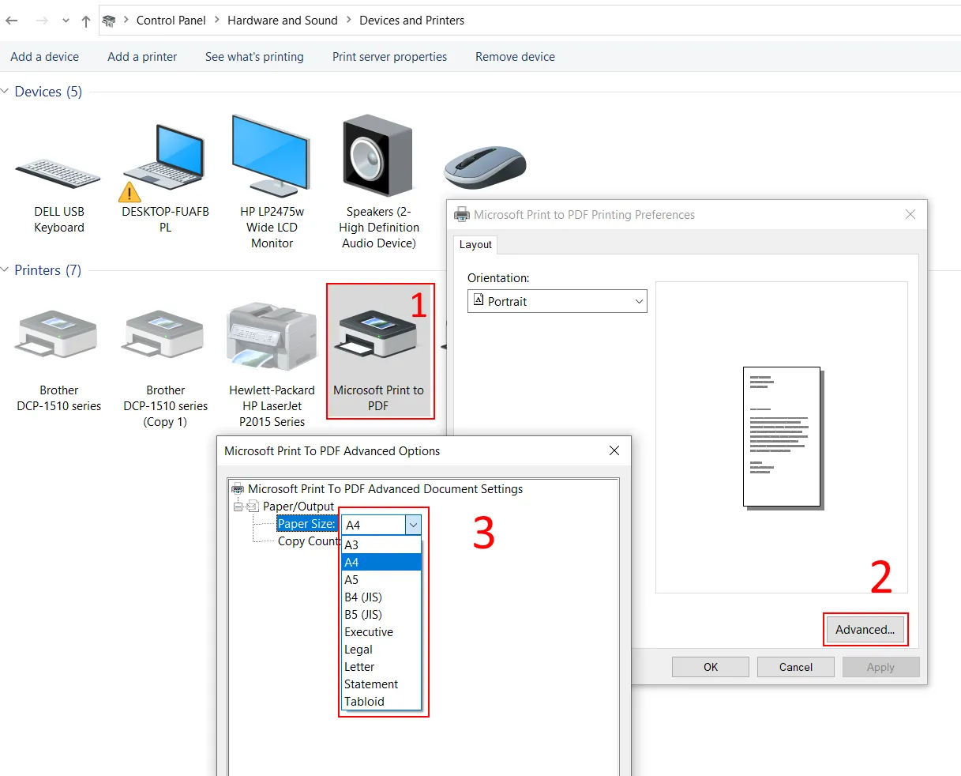Image resolution: width=961 pixels, height=776 pixels.
Task: Choose B4 (JIS) paper size
Action: pos(381,597)
